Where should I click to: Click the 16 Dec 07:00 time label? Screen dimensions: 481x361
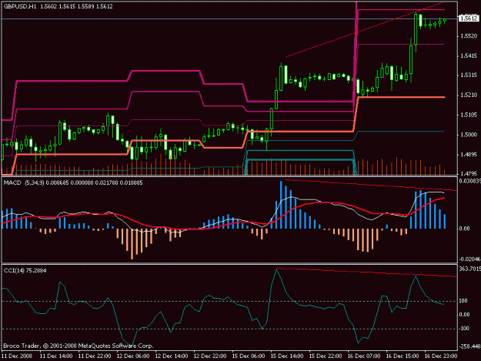(x=364, y=356)
